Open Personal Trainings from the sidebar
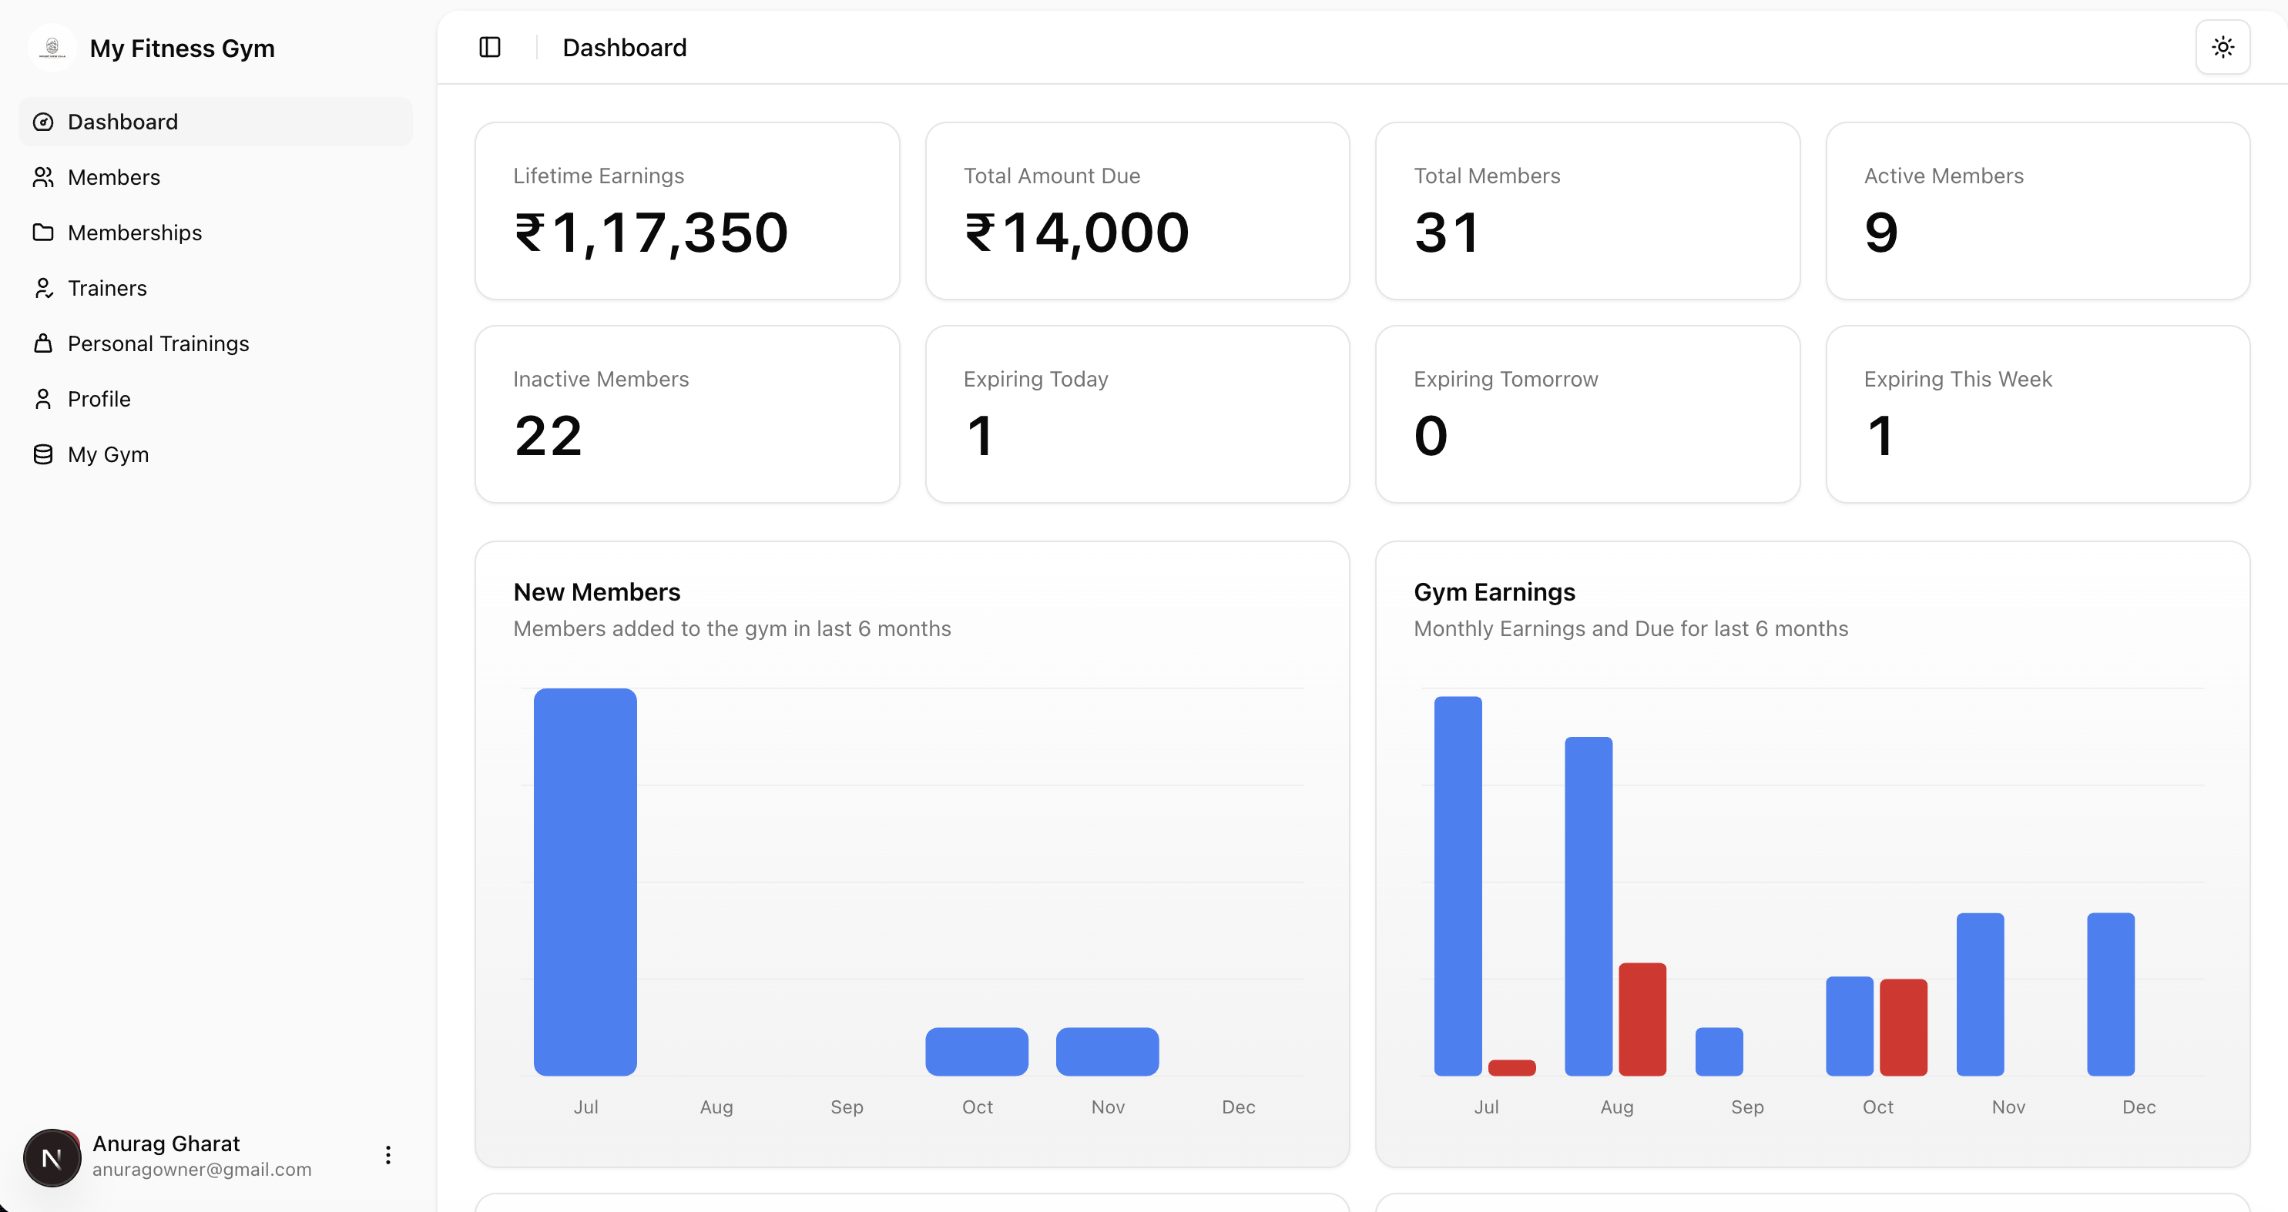The height and width of the screenshot is (1212, 2288). [x=158, y=343]
